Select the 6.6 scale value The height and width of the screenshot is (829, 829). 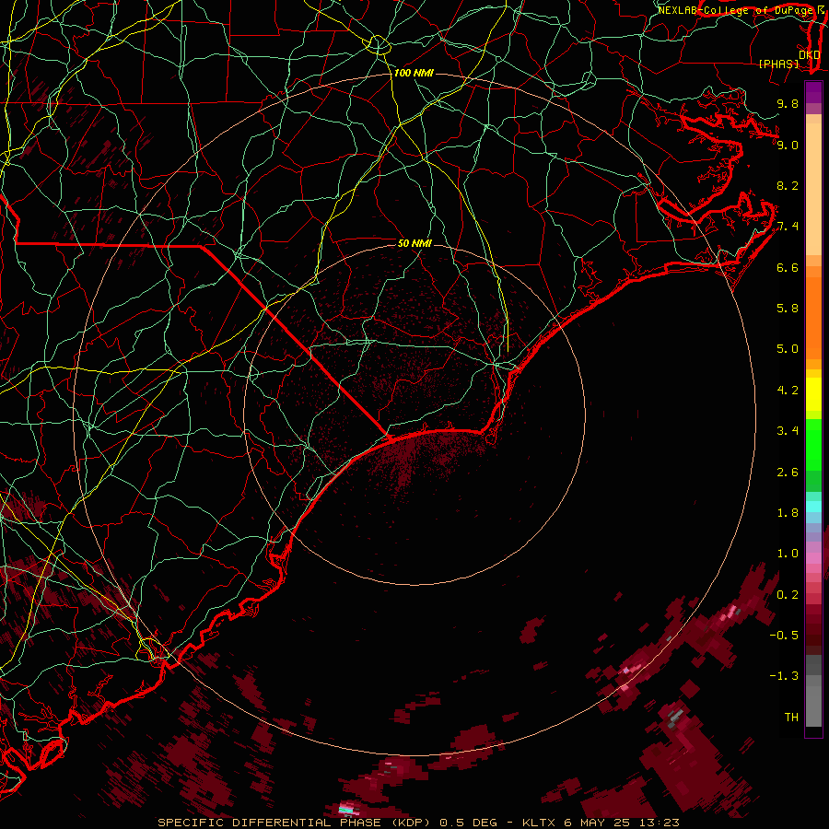pos(788,267)
